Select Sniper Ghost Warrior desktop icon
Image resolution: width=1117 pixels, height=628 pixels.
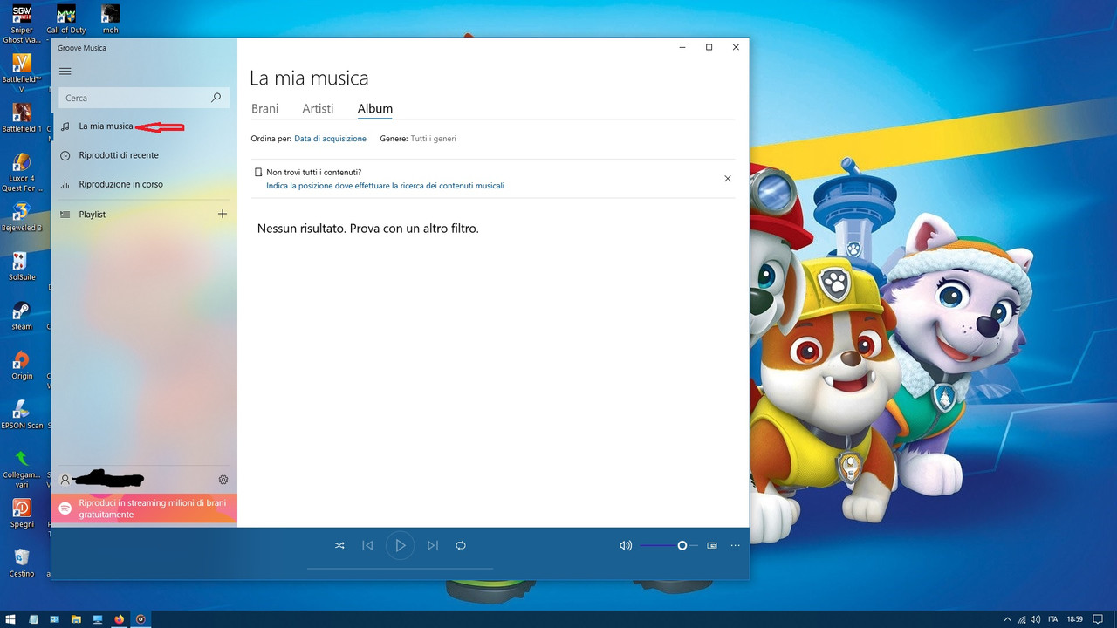tap(22, 24)
